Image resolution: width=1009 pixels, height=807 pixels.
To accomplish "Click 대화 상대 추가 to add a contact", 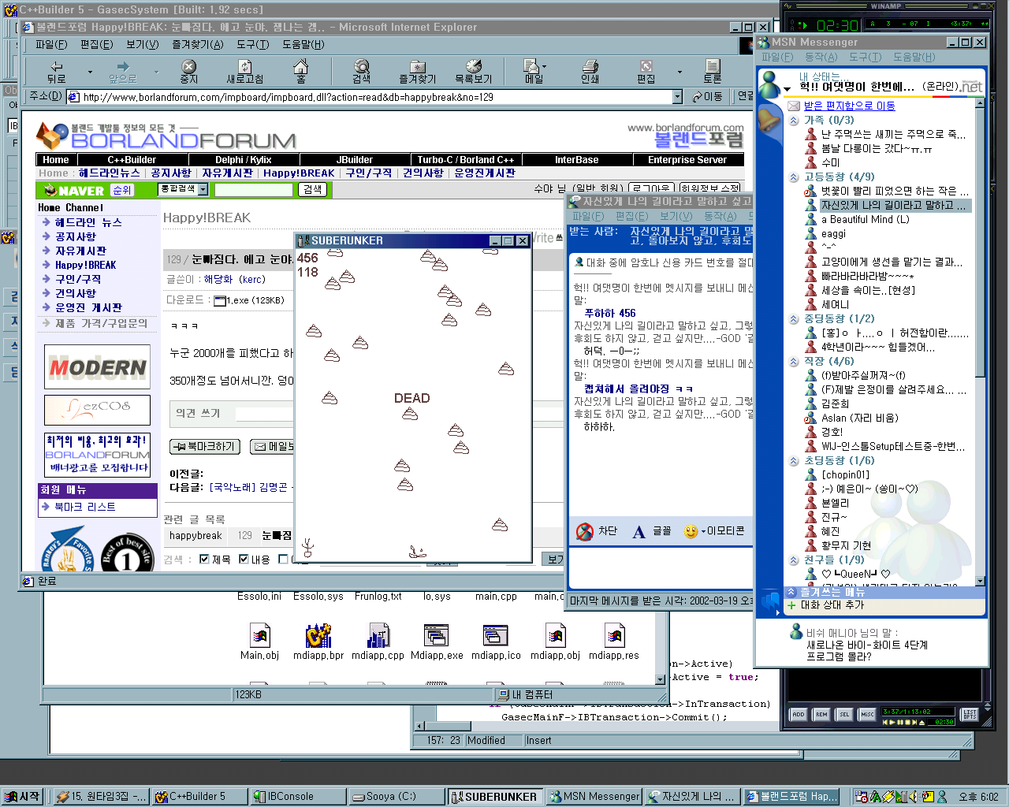I will pyautogui.click(x=832, y=605).
